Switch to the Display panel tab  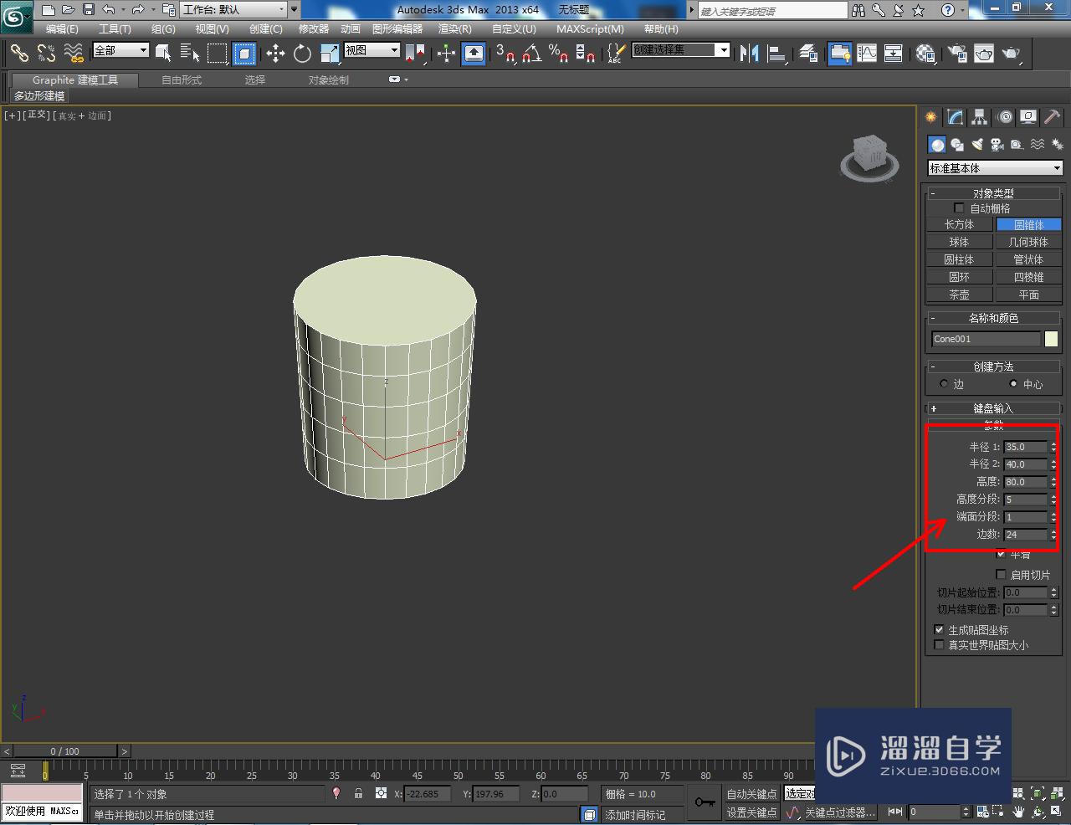point(1028,117)
